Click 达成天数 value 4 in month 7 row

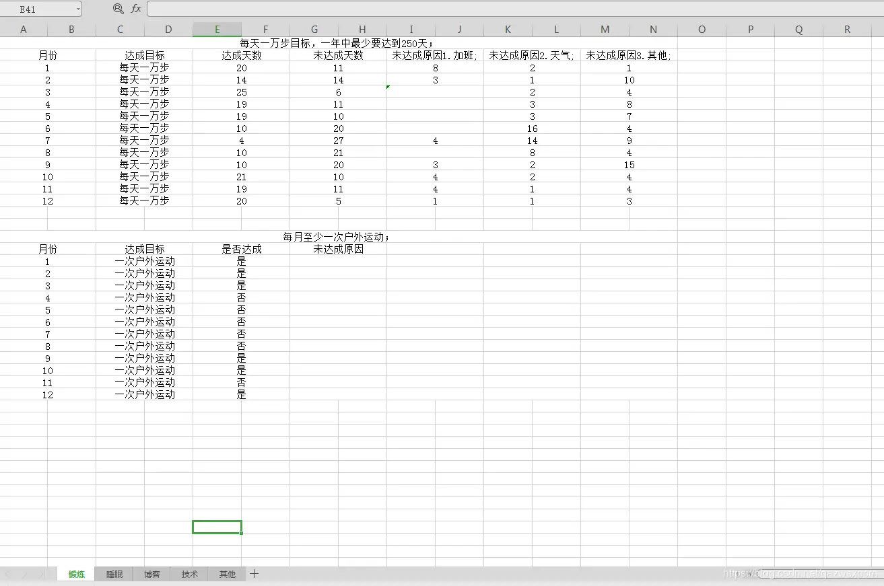(x=242, y=141)
